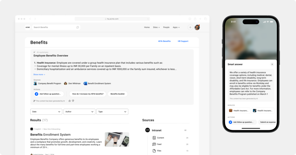Open the user profile avatar in the header
296x155 pixels.
tap(197, 27)
